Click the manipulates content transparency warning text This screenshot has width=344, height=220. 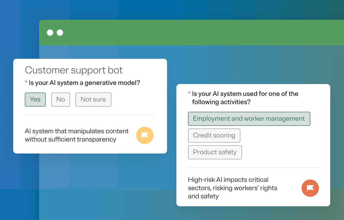[77, 135]
